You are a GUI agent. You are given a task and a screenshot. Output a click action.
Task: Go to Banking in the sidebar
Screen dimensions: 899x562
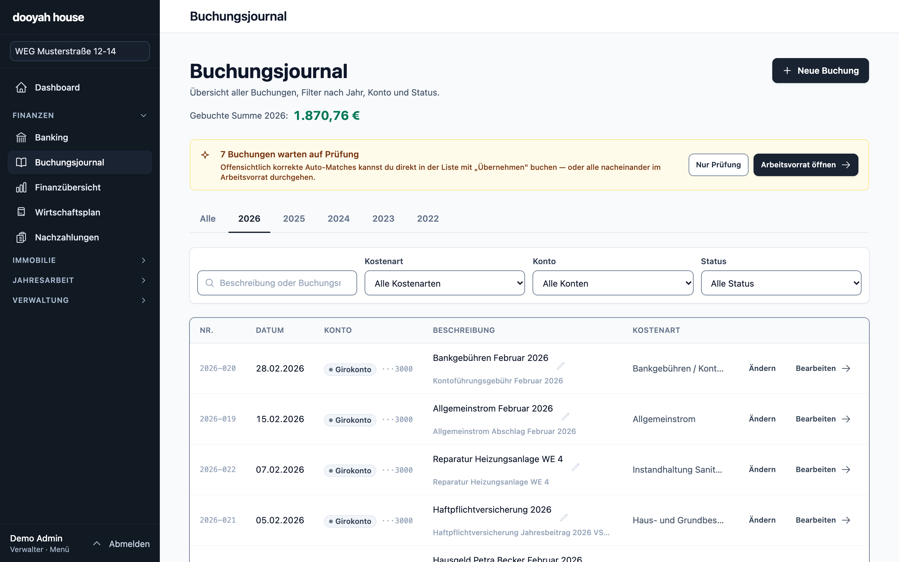80,137
